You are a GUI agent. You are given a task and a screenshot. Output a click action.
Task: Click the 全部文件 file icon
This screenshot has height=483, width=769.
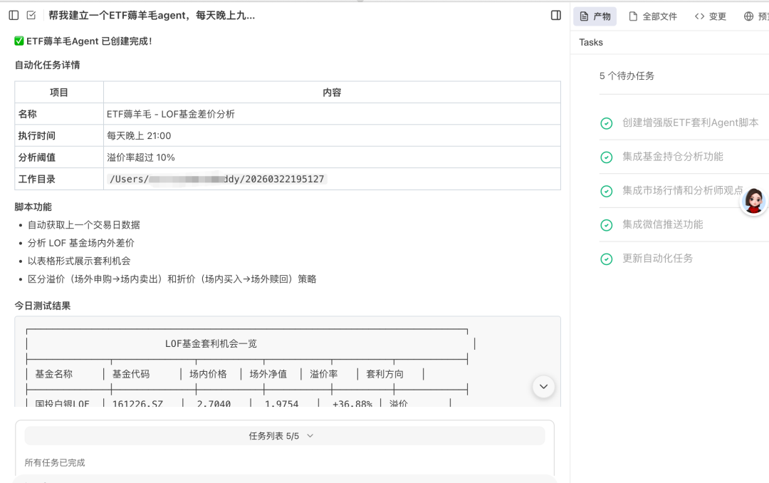tap(633, 16)
